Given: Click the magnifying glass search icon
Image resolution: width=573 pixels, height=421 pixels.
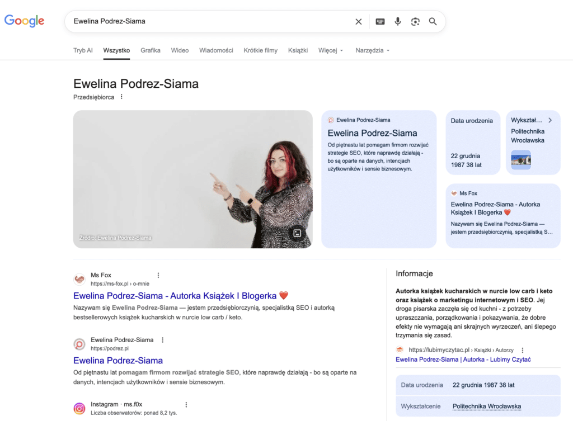Looking at the screenshot, I should tap(433, 22).
